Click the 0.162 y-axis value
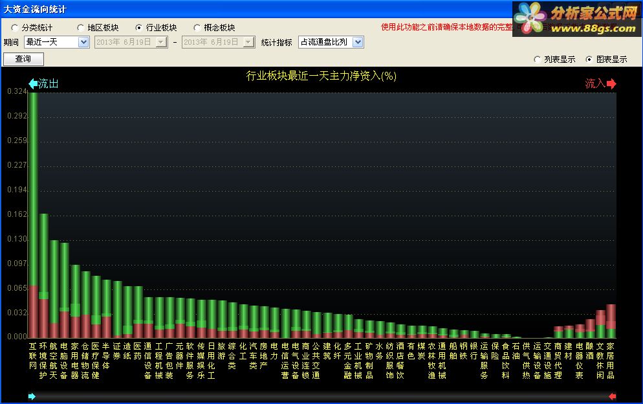 (17, 214)
